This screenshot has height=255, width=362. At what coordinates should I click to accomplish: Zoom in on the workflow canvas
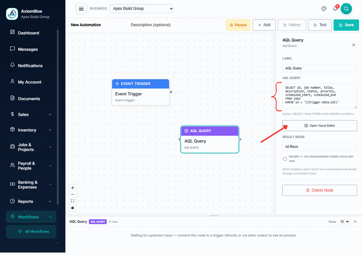[x=72, y=188]
